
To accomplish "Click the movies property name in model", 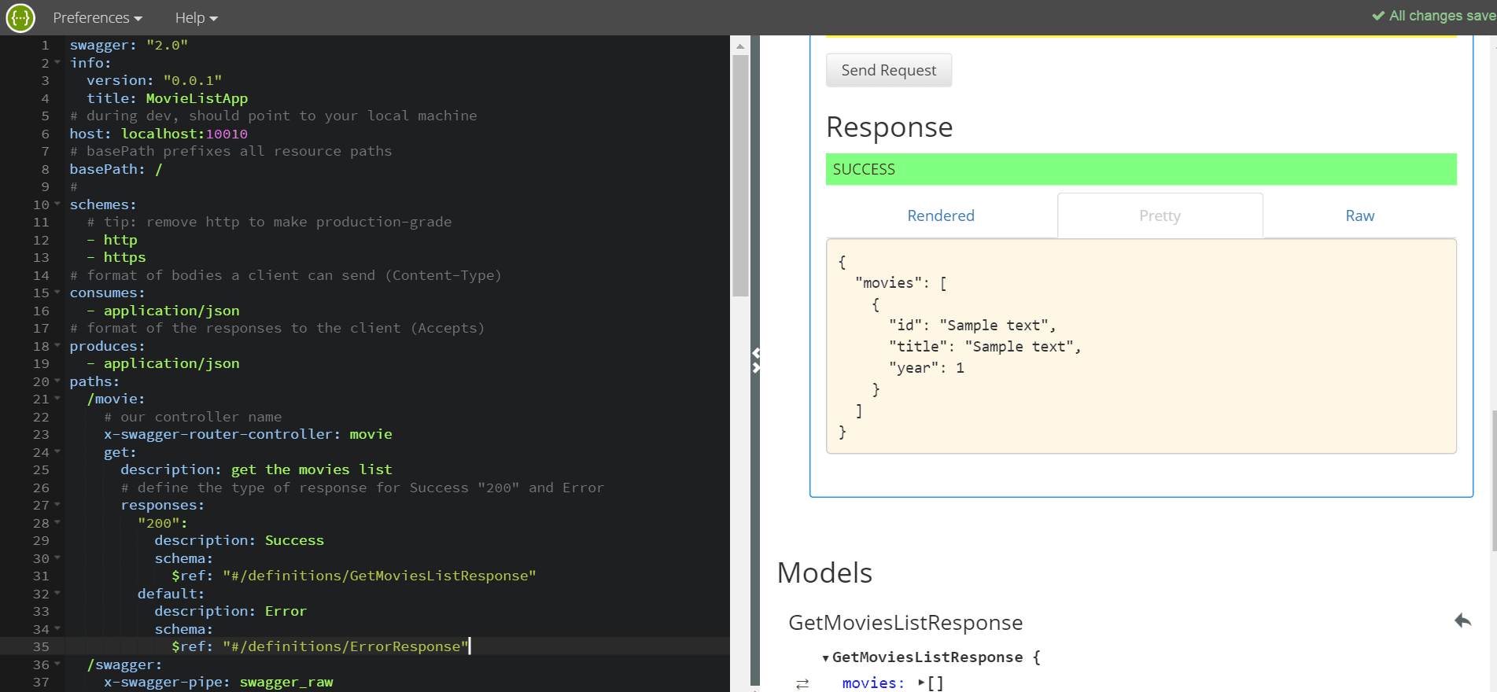I will point(873,683).
